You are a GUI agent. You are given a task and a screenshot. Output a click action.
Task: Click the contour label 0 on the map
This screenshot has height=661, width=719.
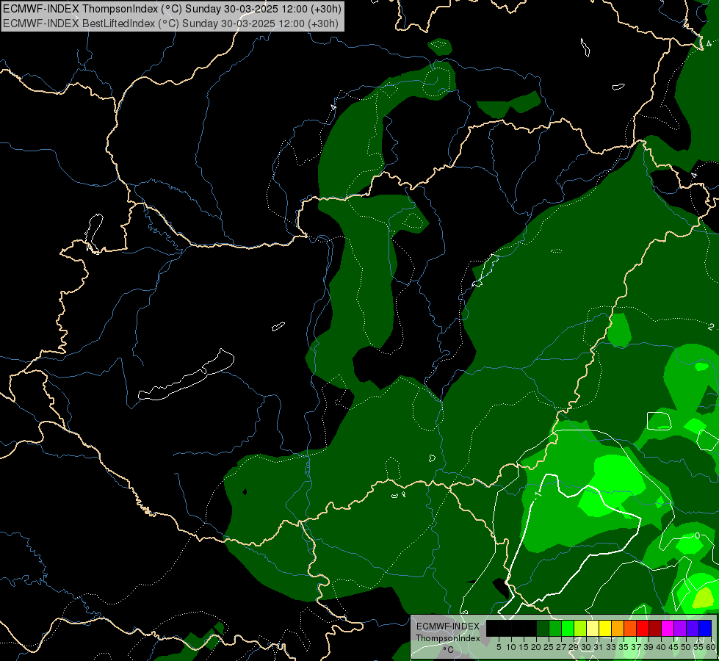point(698,535)
